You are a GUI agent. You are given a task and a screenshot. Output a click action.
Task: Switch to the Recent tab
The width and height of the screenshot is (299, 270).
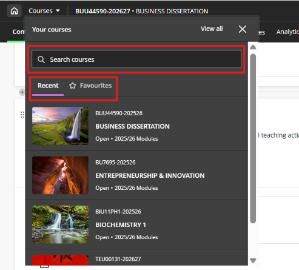(x=48, y=86)
